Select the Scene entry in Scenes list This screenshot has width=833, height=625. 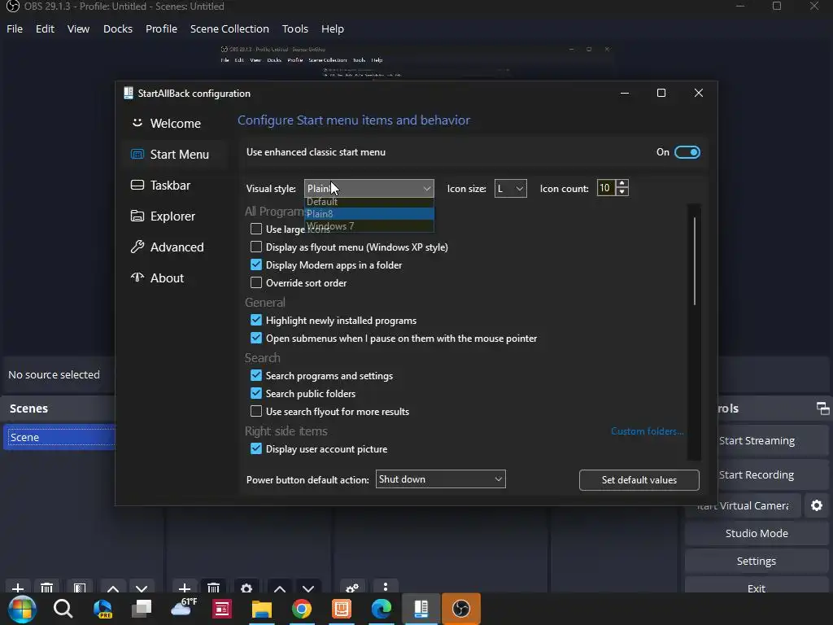59,437
